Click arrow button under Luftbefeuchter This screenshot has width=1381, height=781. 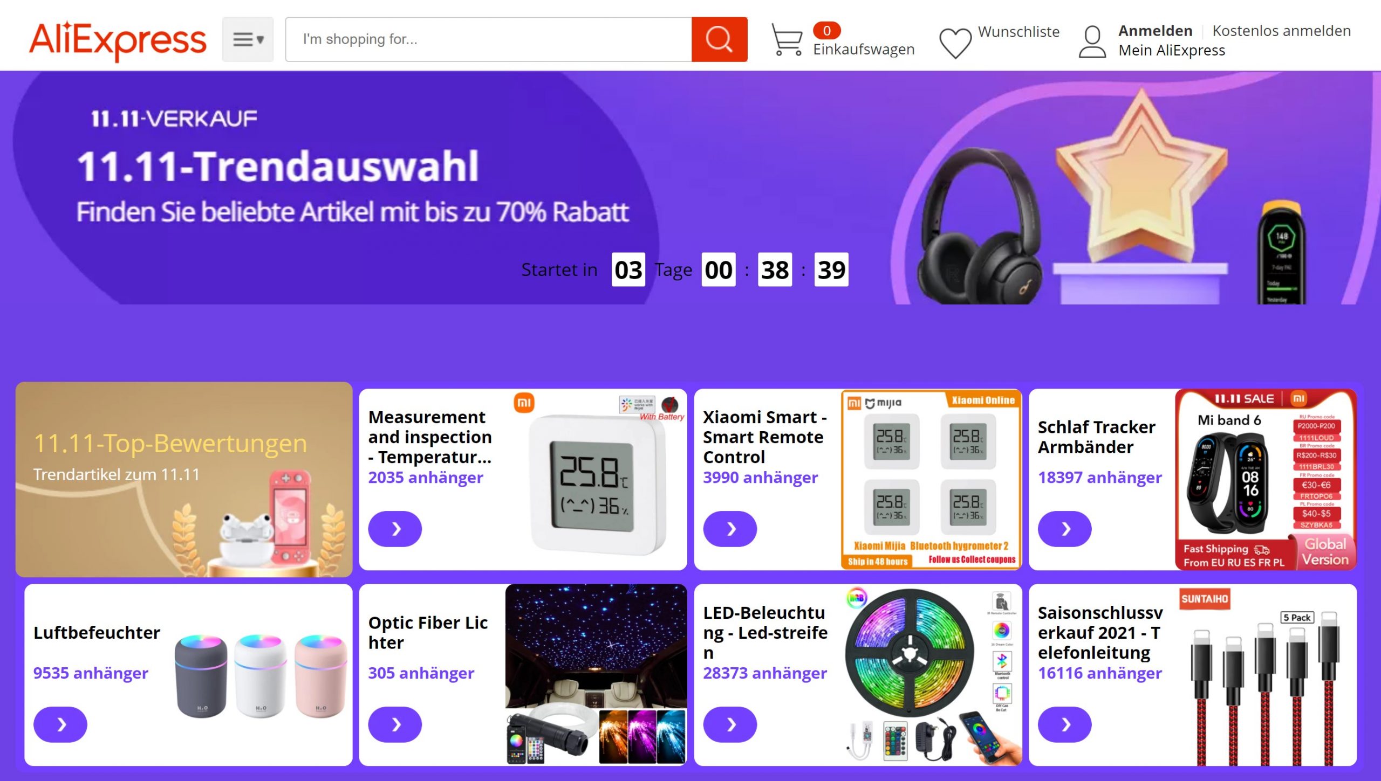[x=60, y=724]
